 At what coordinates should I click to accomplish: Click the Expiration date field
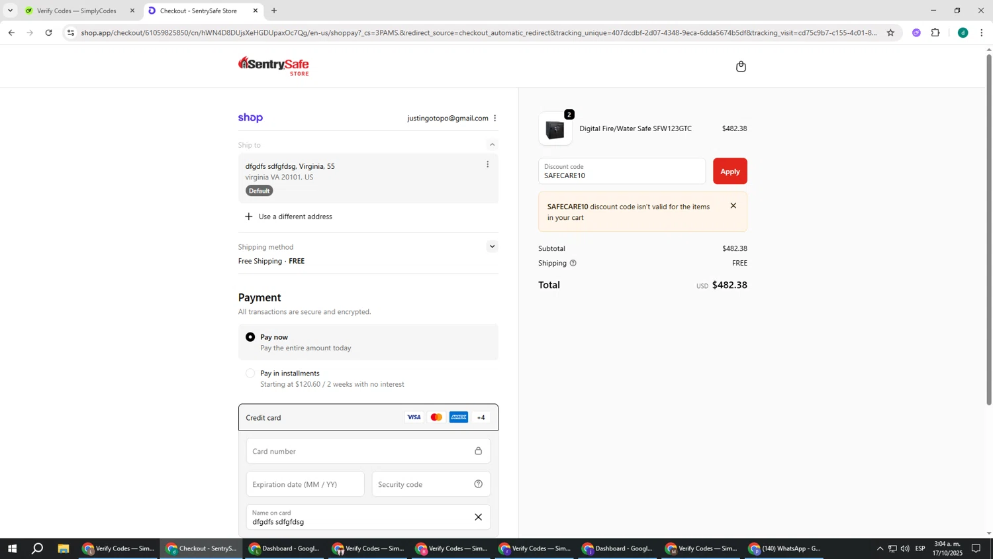pyautogui.click(x=305, y=484)
